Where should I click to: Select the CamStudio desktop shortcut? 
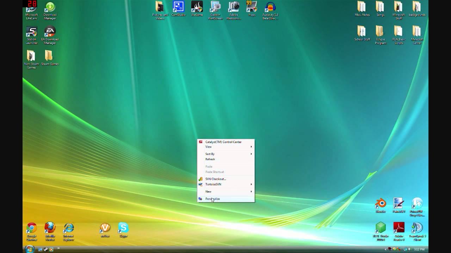coord(178,9)
